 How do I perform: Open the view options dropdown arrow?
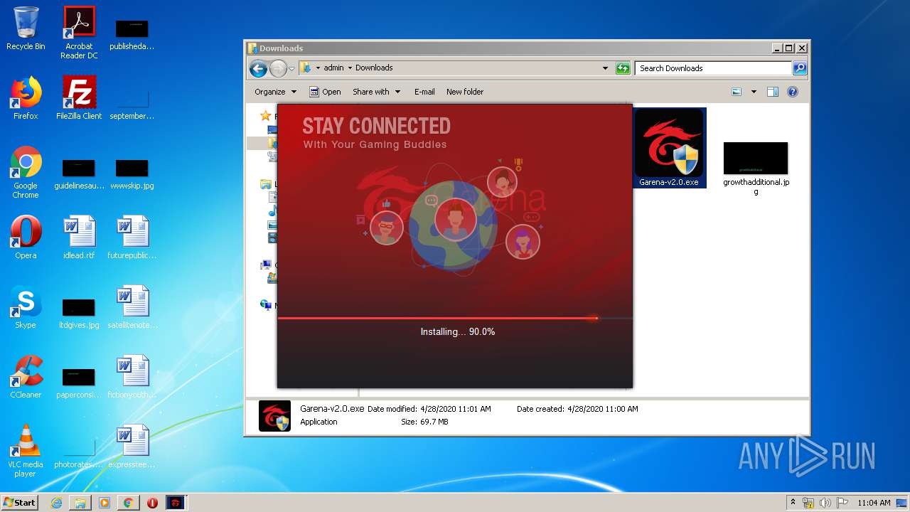[x=754, y=92]
